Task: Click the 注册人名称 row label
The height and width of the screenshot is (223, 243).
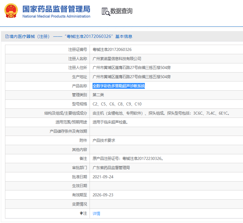Action: click(78, 59)
